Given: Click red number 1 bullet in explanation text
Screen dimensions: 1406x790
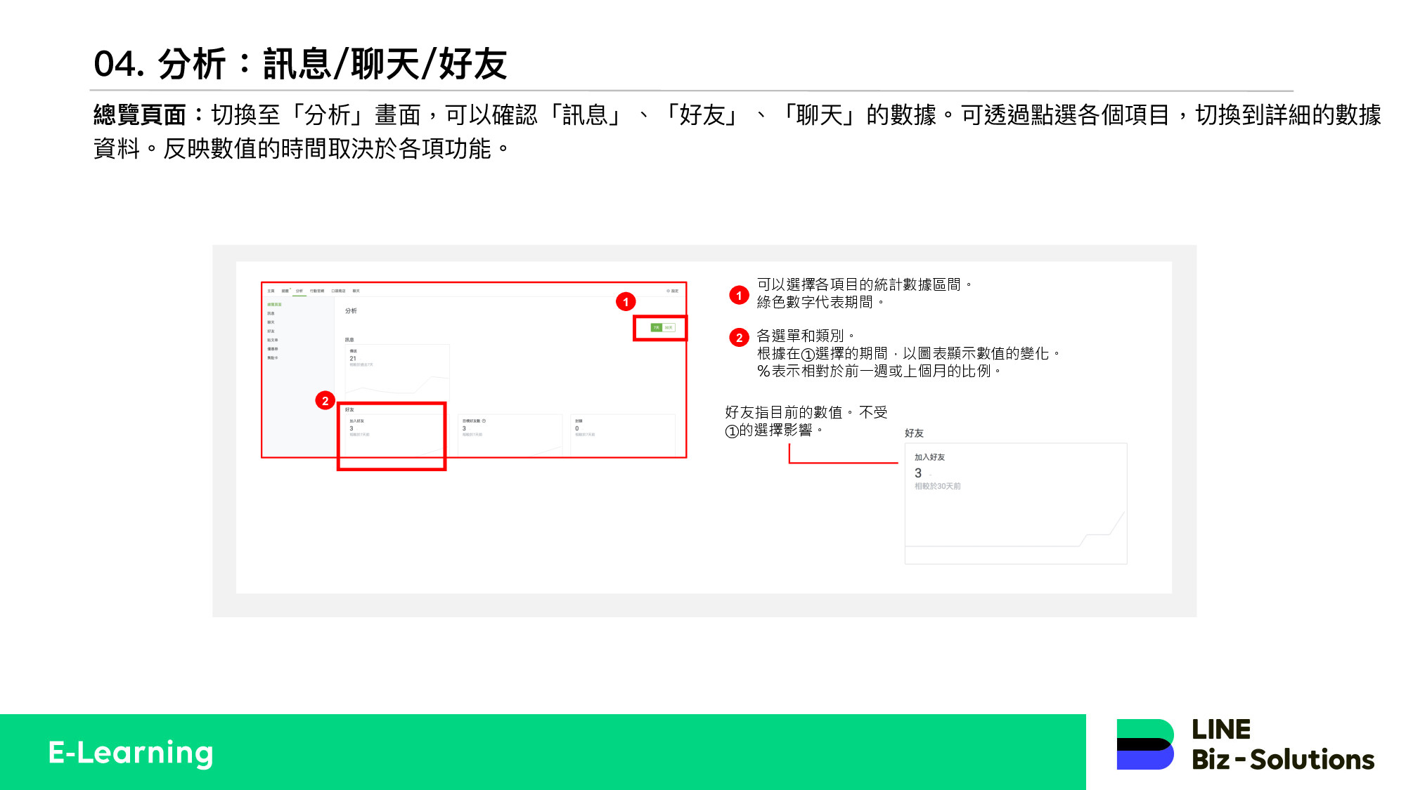Looking at the screenshot, I should point(739,295).
